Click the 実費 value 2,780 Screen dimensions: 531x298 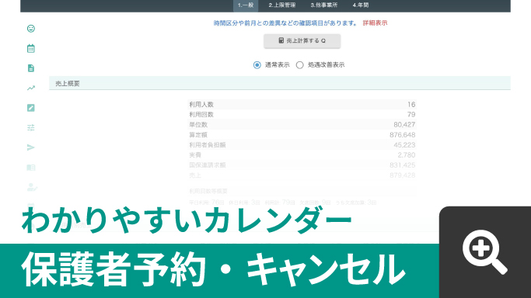407,155
